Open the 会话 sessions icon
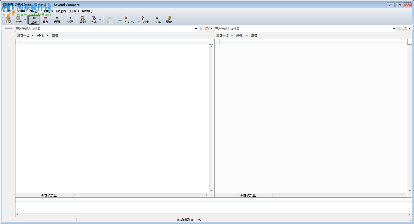This screenshot has width=414, height=224. coord(19,20)
